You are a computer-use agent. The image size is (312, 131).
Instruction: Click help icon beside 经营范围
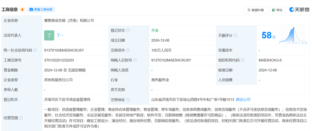tap(21, 118)
